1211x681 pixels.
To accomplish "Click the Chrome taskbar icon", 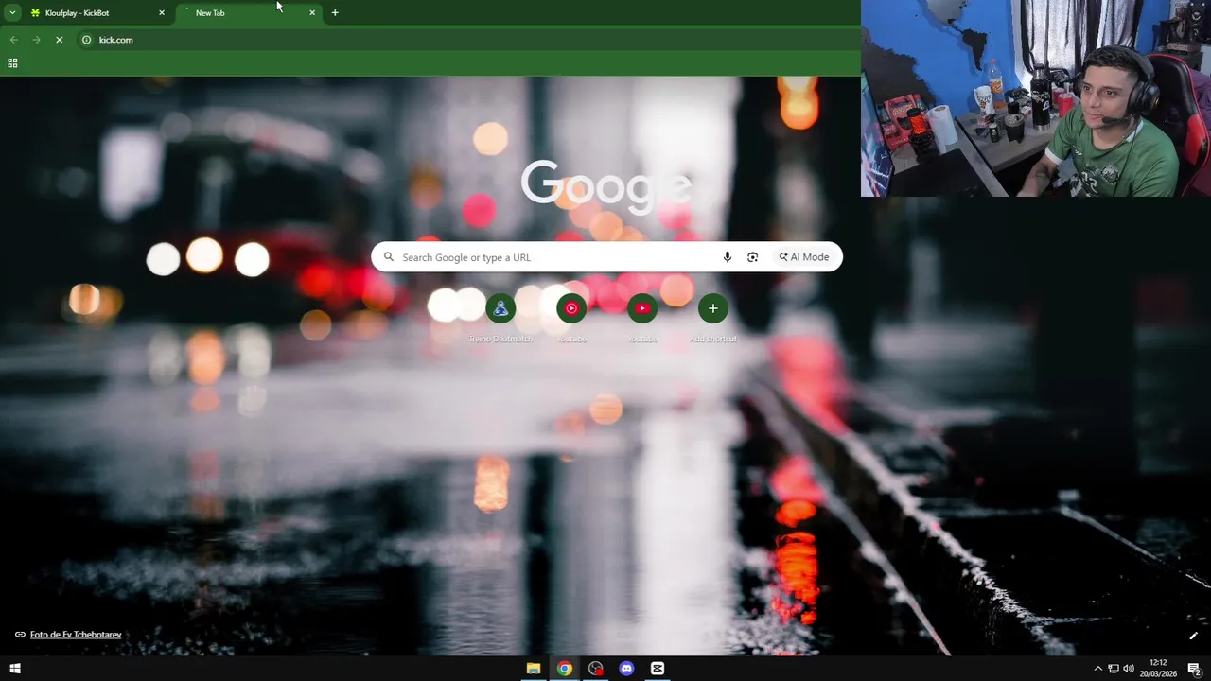I will coord(565,669).
